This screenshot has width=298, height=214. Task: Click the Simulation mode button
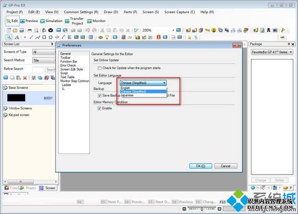(x=52, y=21)
